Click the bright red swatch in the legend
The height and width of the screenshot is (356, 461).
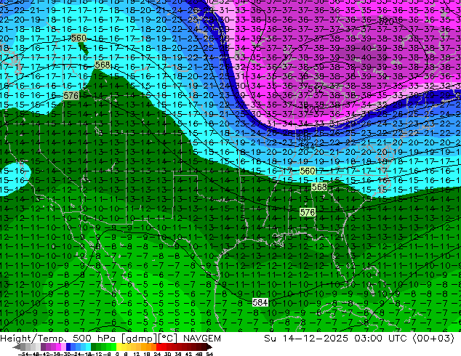pyautogui.click(x=159, y=347)
